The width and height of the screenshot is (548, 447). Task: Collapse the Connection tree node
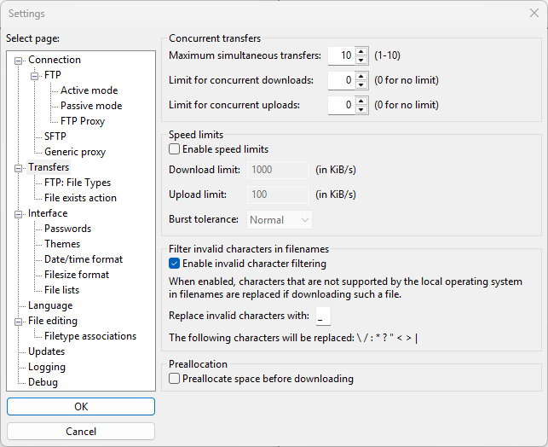point(19,60)
